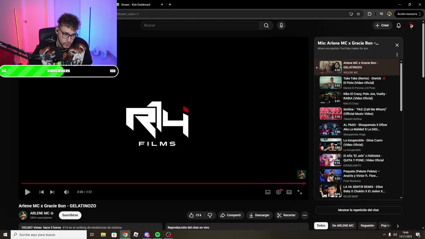Open the Windows notification center

[418, 235]
